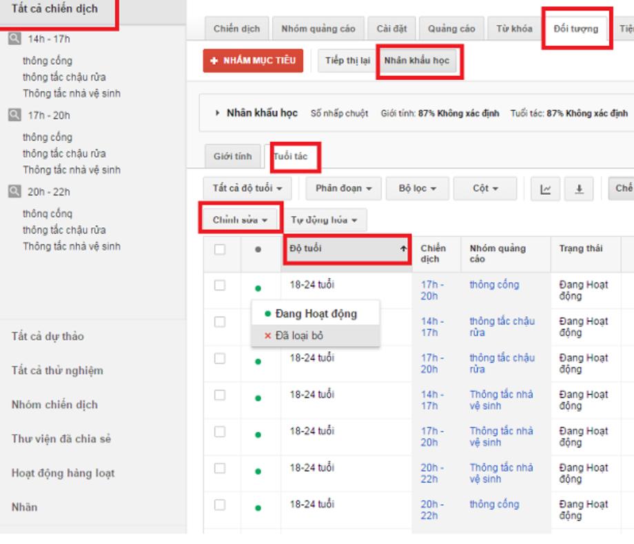Open Thư viện đã chia sẻ link

[61, 439]
